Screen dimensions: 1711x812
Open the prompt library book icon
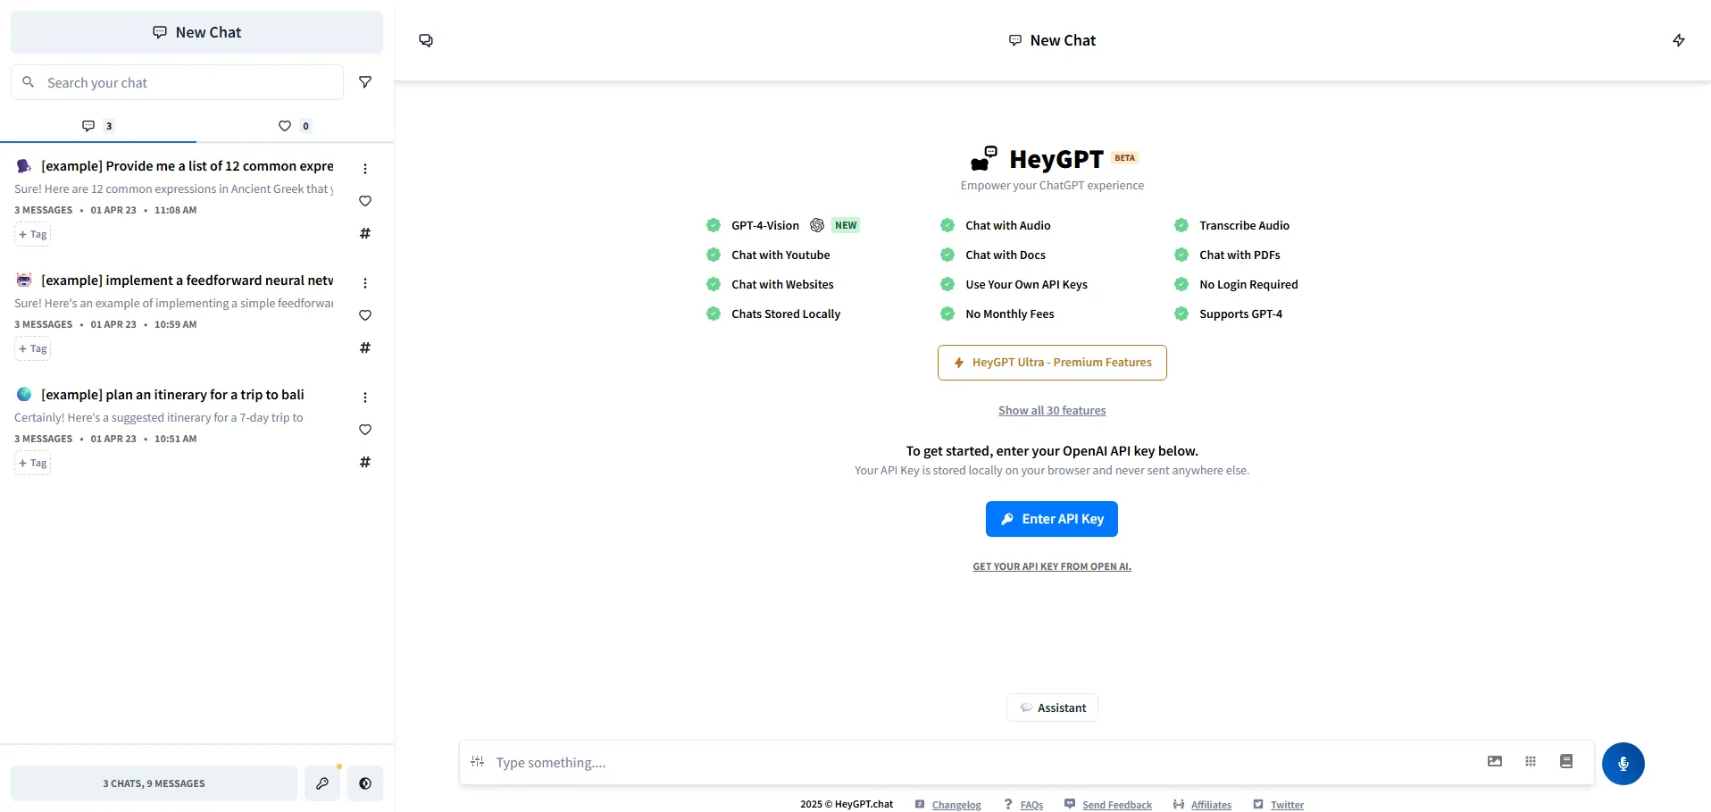(x=1565, y=761)
